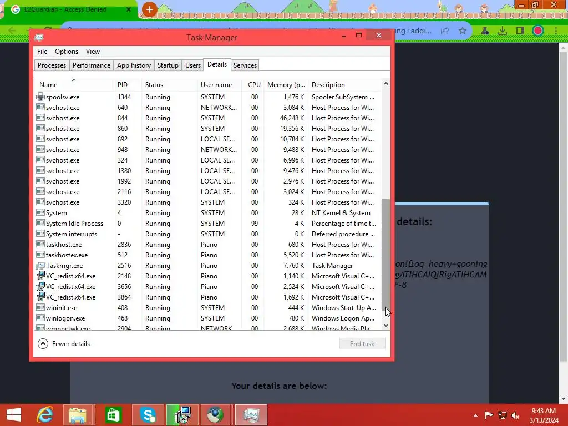Switch to the Performance tab
The image size is (568, 426).
point(92,65)
